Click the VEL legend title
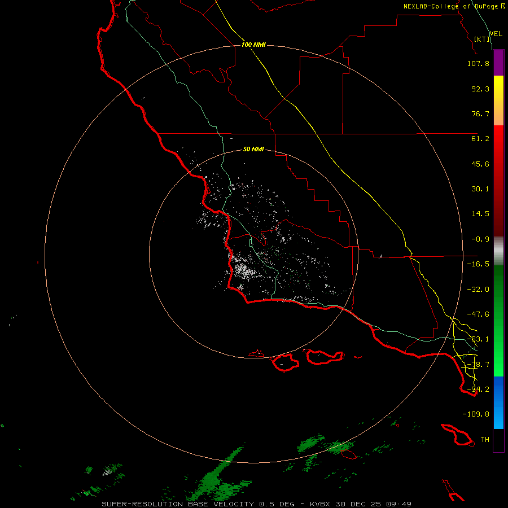508x508 pixels. (496, 33)
